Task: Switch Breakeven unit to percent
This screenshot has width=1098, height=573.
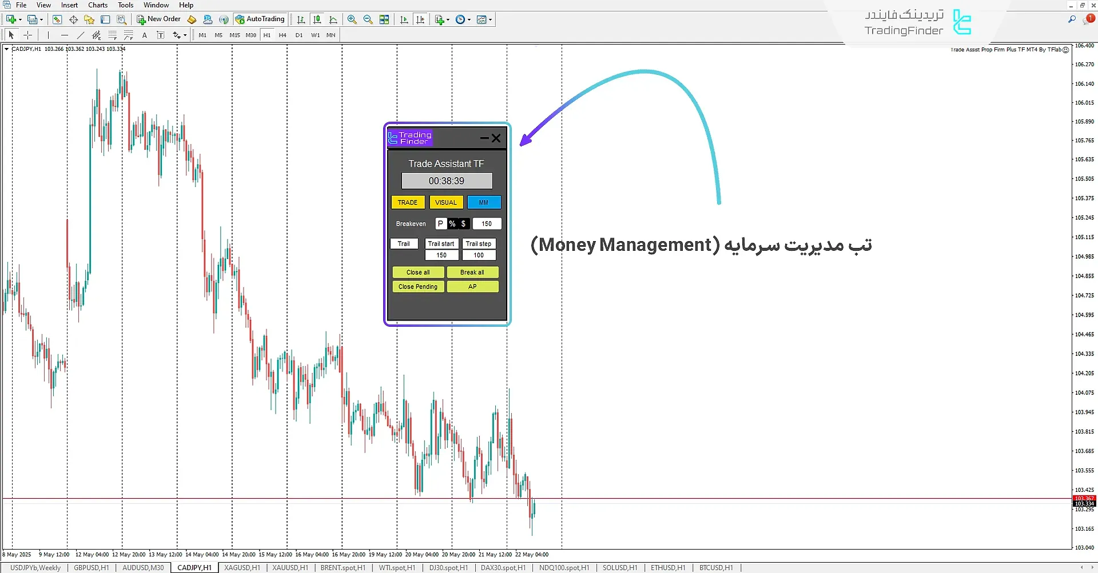Action: point(452,224)
